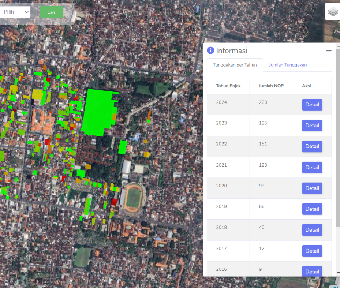This screenshot has height=288, width=340.
Task: Collapse the Informasi panel with minus icon
Action: [329, 51]
